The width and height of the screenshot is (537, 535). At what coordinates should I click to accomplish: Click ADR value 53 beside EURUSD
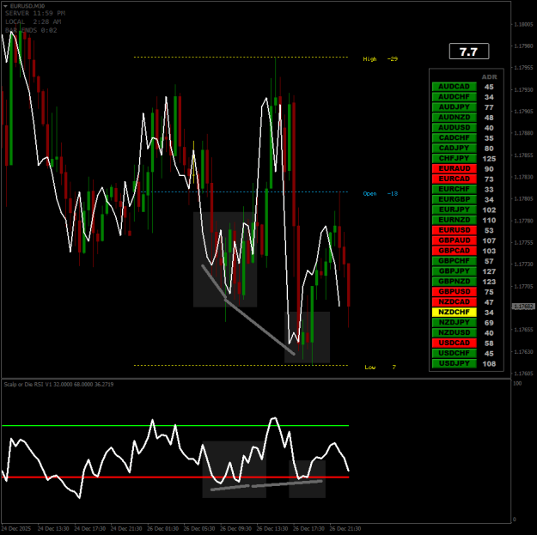[x=489, y=231]
